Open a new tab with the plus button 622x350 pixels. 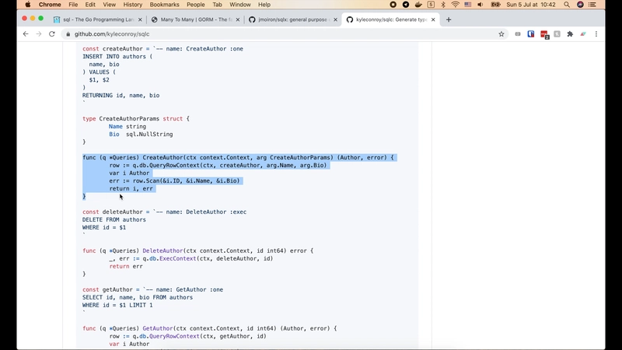pos(449,19)
